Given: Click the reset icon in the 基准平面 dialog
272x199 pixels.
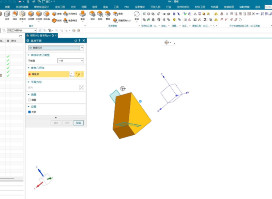Looking at the screenshot, I should coord(76,41).
